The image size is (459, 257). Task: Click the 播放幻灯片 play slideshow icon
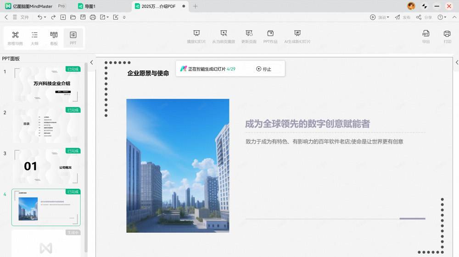196,34
